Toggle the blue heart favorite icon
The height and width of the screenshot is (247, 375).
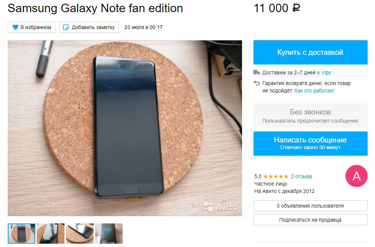15,27
